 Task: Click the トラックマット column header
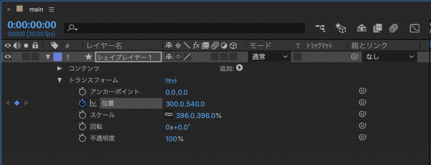click(x=319, y=45)
